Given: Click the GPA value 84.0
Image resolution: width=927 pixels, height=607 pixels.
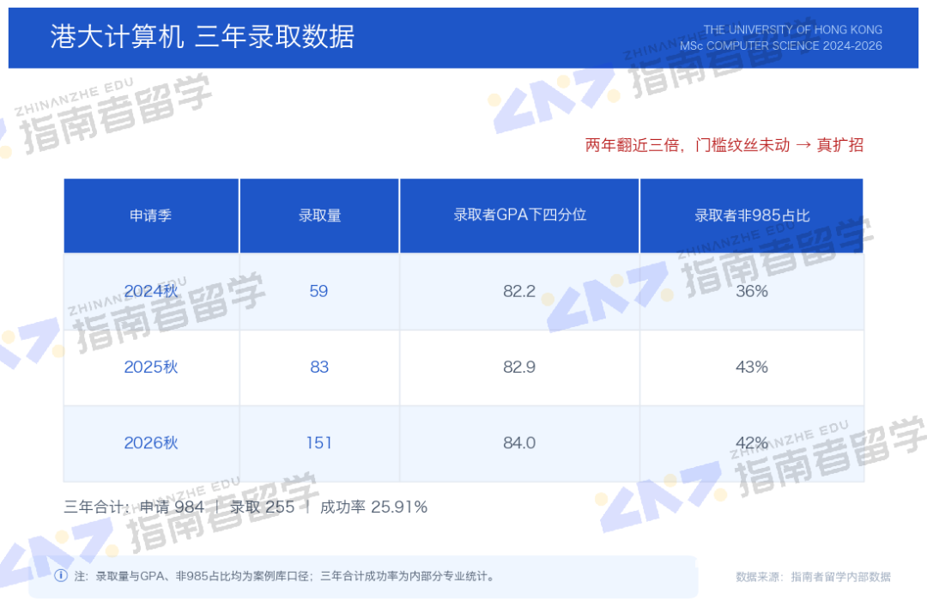Looking at the screenshot, I should tap(519, 442).
